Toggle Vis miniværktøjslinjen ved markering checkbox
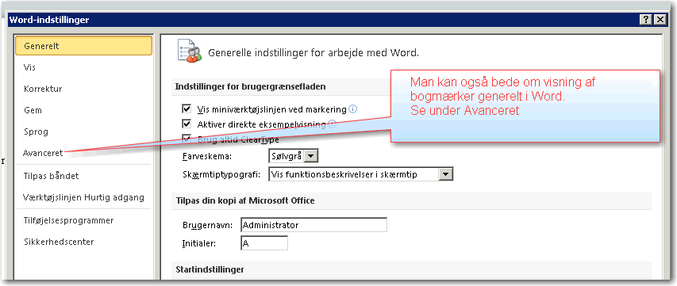The height and width of the screenshot is (286, 677). point(187,109)
